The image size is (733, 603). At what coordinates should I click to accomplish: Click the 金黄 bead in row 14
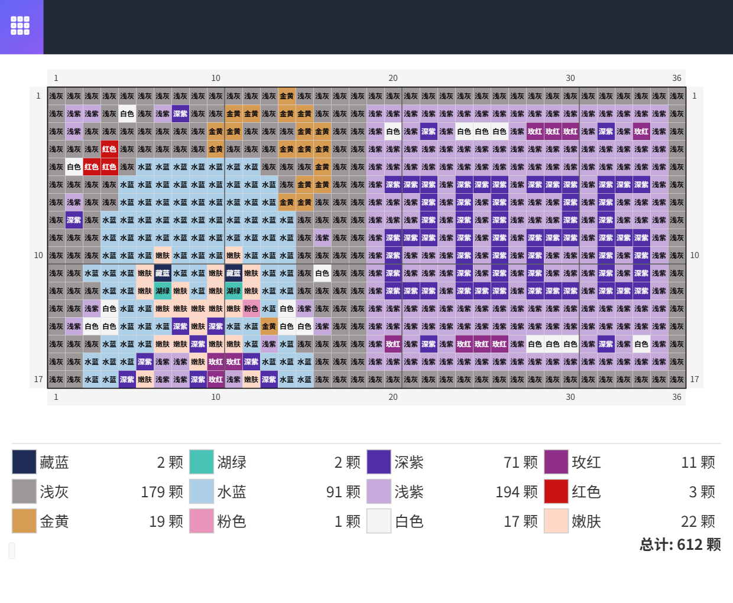click(269, 326)
